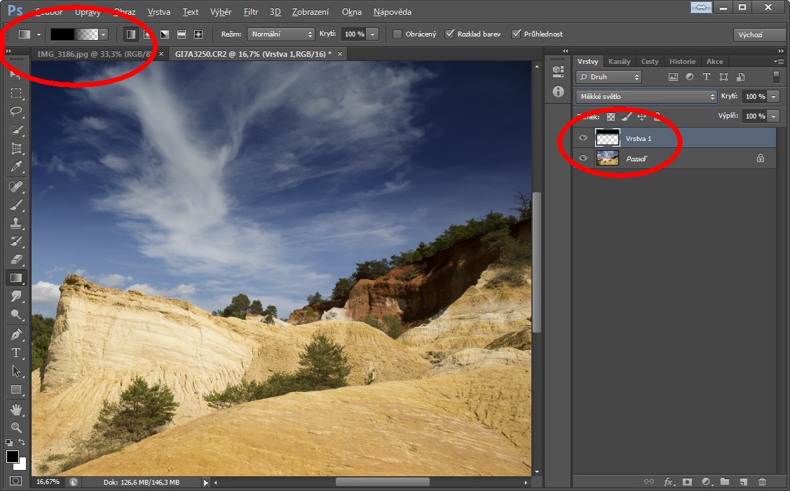Select the Pen tool
The width and height of the screenshot is (790, 491).
pyautogui.click(x=16, y=335)
